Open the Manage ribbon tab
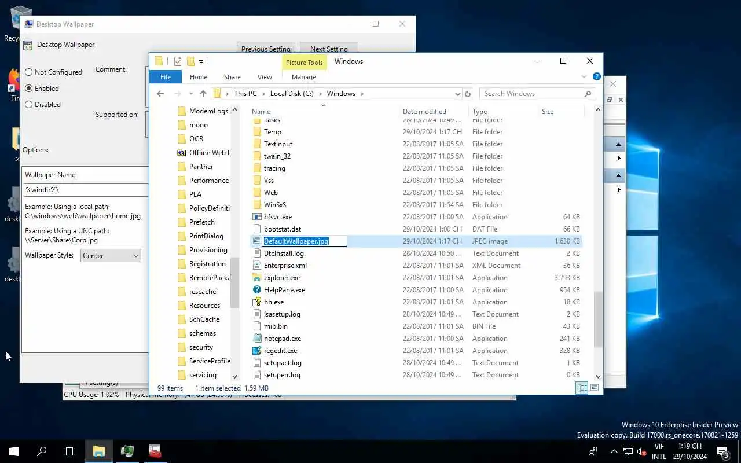741x463 pixels. coord(304,77)
